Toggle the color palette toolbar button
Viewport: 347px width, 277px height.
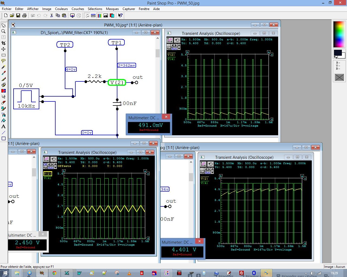point(99,15)
